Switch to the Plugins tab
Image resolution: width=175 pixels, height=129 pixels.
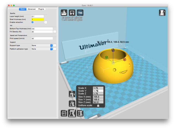41,9
